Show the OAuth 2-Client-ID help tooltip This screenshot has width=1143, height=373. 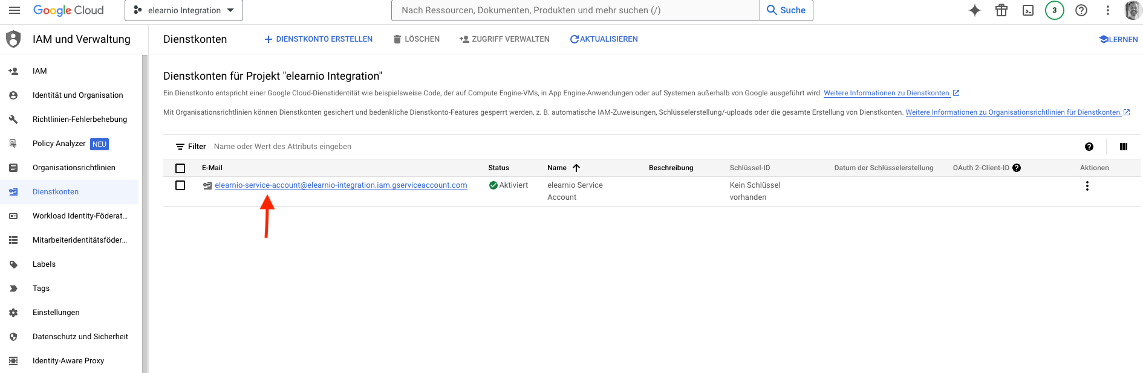click(1017, 168)
